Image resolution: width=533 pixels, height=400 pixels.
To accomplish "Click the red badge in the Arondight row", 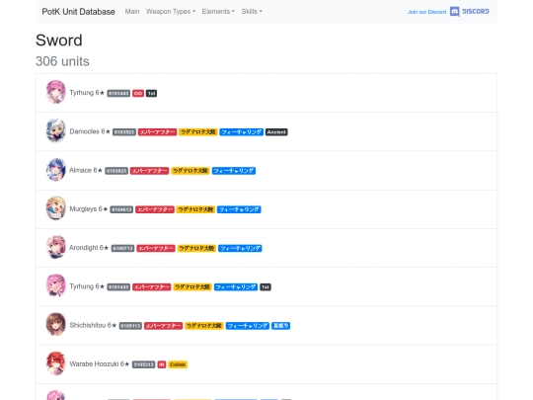I will click(x=156, y=248).
